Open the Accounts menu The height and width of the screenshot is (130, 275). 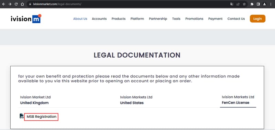click(x=99, y=19)
